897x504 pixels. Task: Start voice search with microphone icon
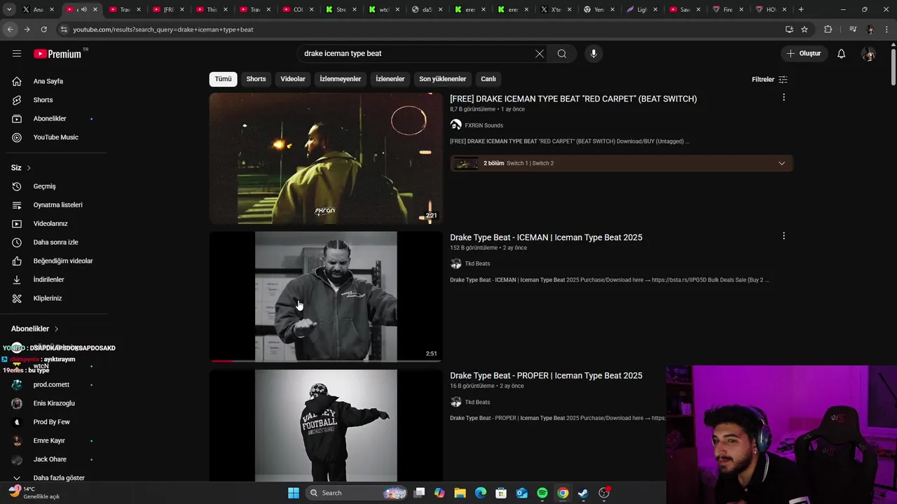coord(594,54)
